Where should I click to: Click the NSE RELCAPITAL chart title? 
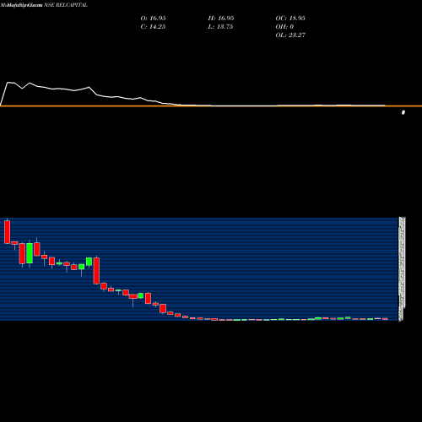(x=66, y=5)
